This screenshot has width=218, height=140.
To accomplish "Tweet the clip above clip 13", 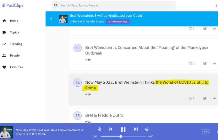I will tap(205, 29).
